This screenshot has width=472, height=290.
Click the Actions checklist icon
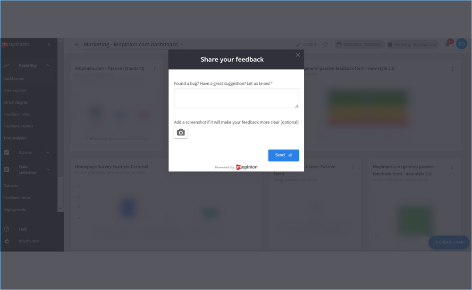click(7, 152)
